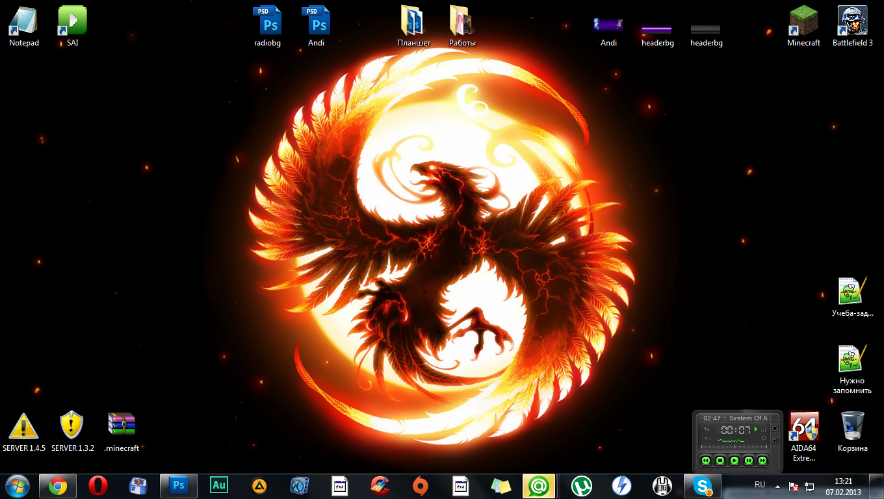The height and width of the screenshot is (499, 884).
Task: Select the SERVER 1.3.2 shield icon
Action: pyautogui.click(x=72, y=431)
